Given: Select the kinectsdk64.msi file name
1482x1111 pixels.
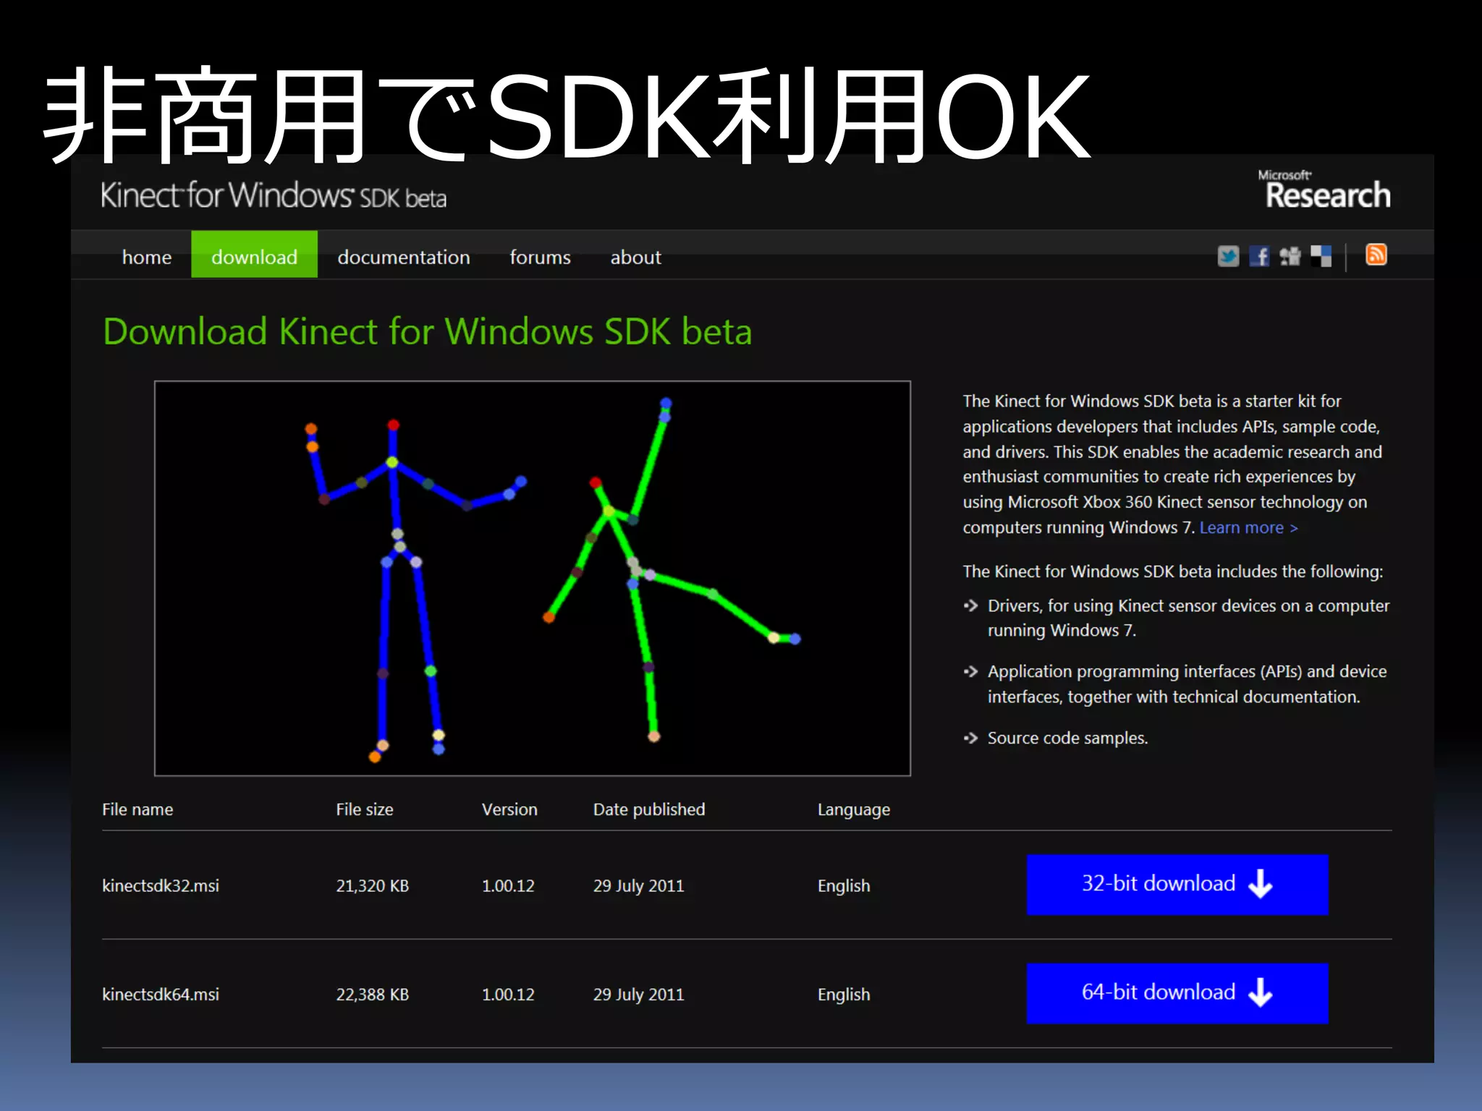Looking at the screenshot, I should tap(161, 995).
